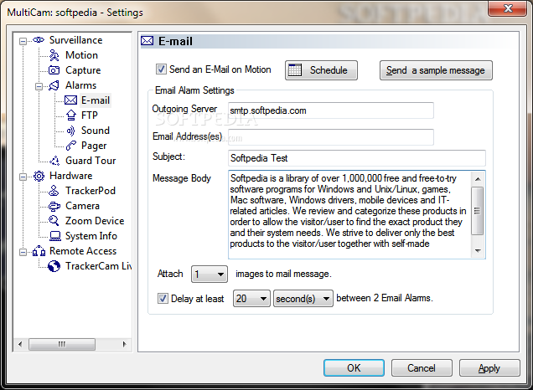The width and height of the screenshot is (533, 390).
Task: Select FTP under Alarms
Action: [x=90, y=115]
